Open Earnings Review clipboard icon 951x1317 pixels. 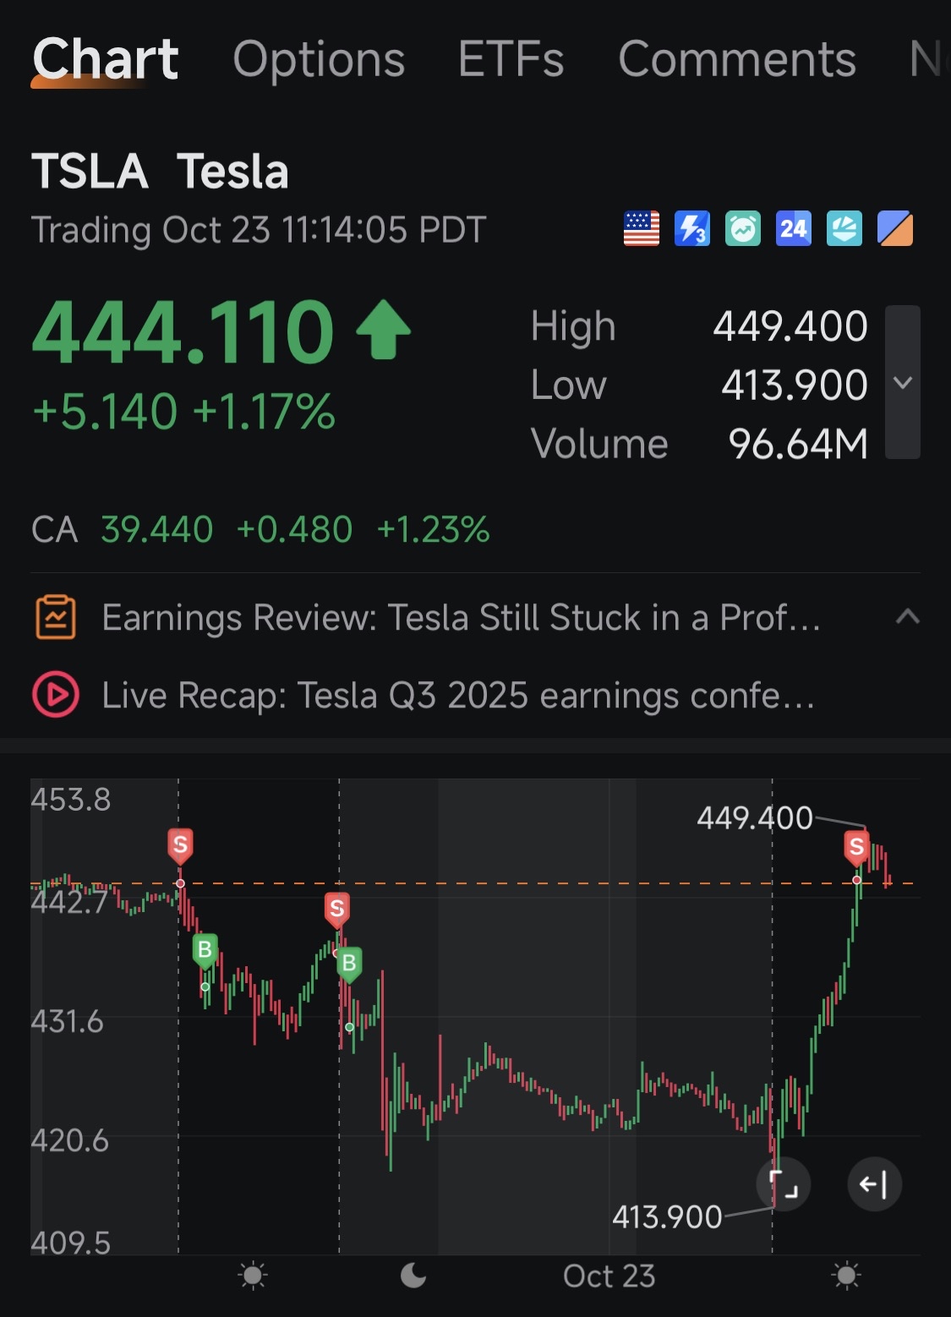[56, 617]
